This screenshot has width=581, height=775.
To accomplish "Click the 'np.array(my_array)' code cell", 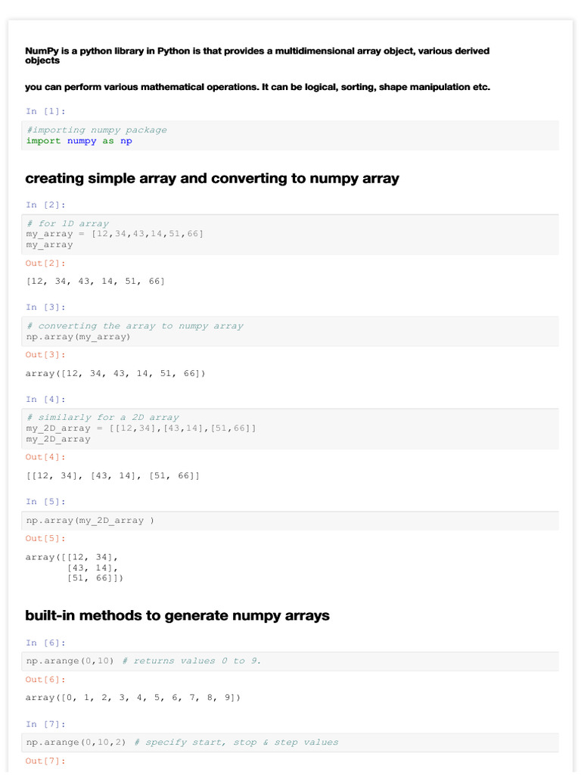I will (x=79, y=337).
